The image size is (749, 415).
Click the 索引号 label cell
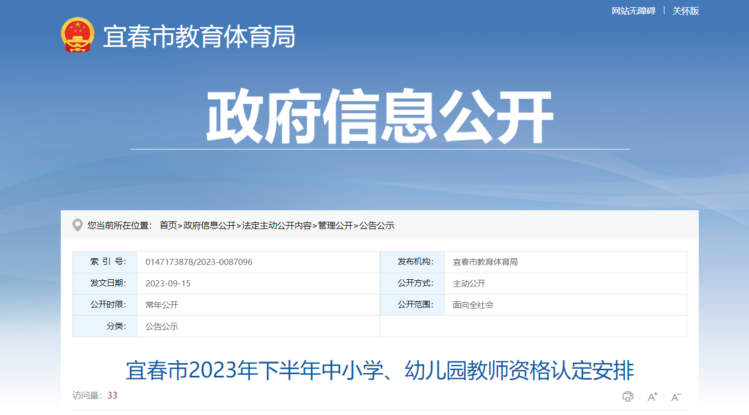pos(105,262)
